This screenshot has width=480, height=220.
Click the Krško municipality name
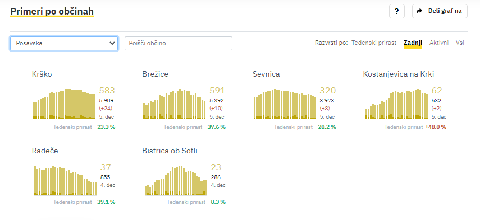click(x=42, y=74)
